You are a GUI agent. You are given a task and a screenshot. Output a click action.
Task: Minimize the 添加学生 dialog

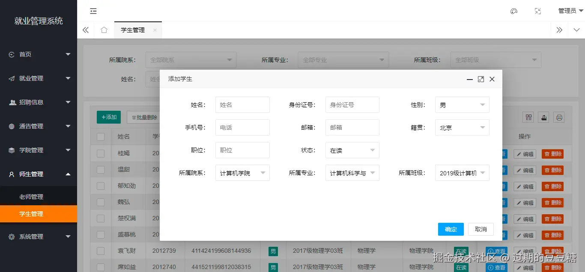point(469,79)
